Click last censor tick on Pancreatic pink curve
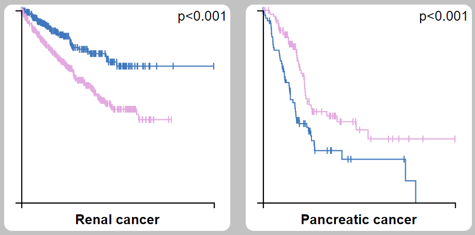Screen dimensions: 475x235 click(x=455, y=139)
